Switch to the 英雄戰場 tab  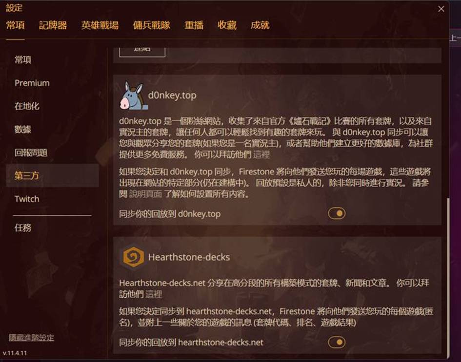[100, 25]
